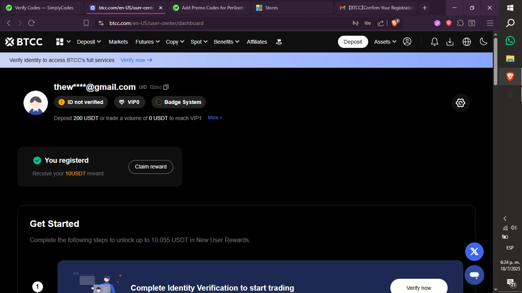Click the user avatar picture
This screenshot has height=293, width=522.
pyautogui.click(x=35, y=103)
